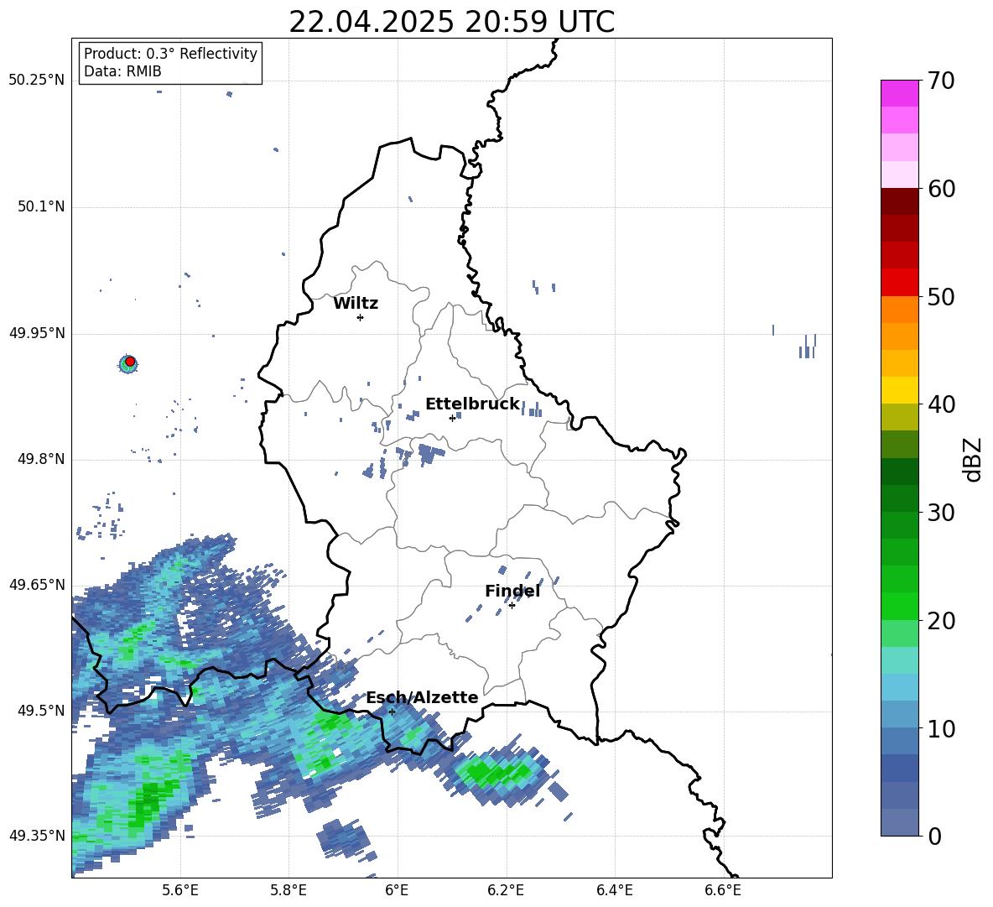
Task: Select the Wiltz city label
Action: pyautogui.click(x=356, y=304)
